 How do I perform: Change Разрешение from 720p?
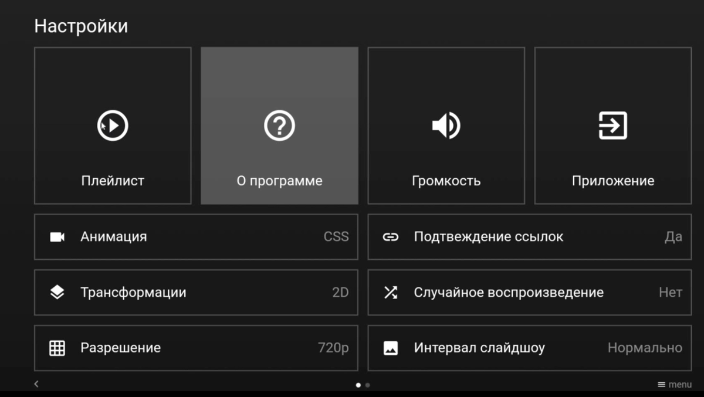[x=197, y=348]
